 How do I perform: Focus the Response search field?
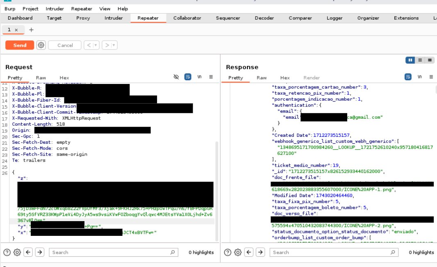(x=334, y=252)
